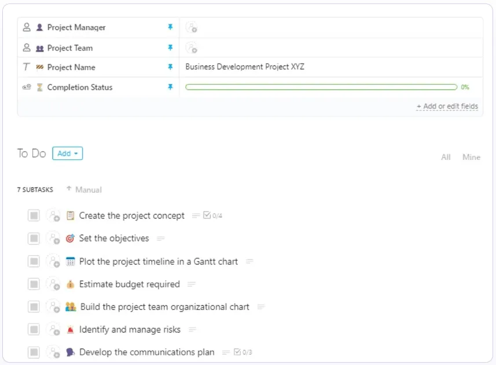Toggle status box for Estimate budget required
Image resolution: width=496 pixels, height=365 pixels.
pyautogui.click(x=34, y=284)
